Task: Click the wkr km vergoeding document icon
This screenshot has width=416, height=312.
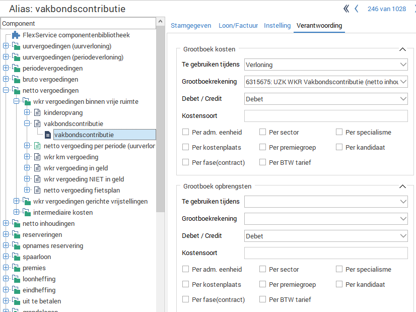Action: tap(37, 157)
